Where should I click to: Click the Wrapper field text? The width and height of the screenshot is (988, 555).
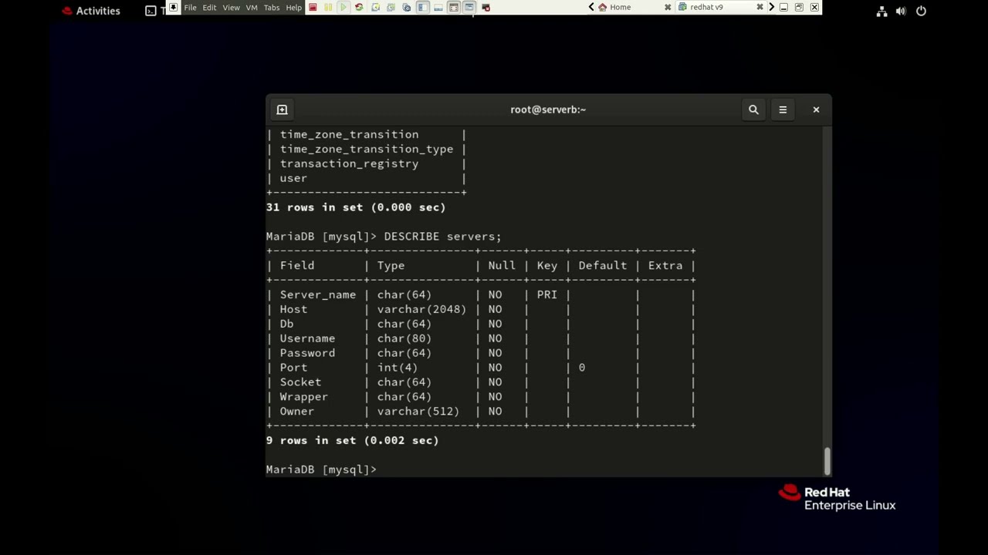[303, 397]
